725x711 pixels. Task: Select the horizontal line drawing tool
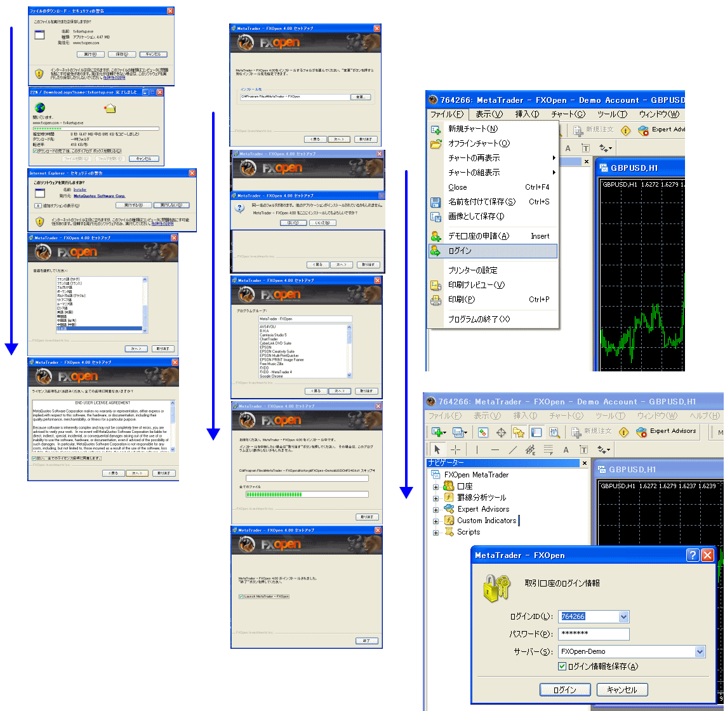pos(495,449)
